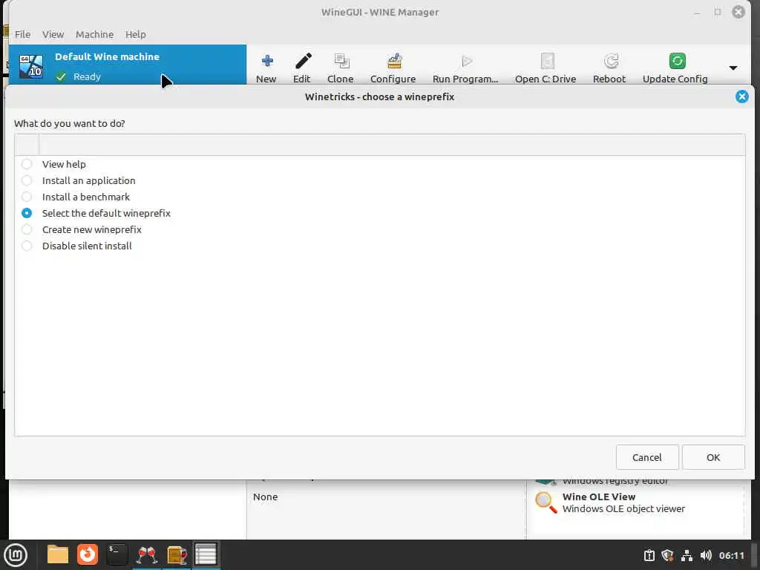The image size is (760, 570).
Task: Click the green Ready checkmark status
Action: pyautogui.click(x=61, y=76)
